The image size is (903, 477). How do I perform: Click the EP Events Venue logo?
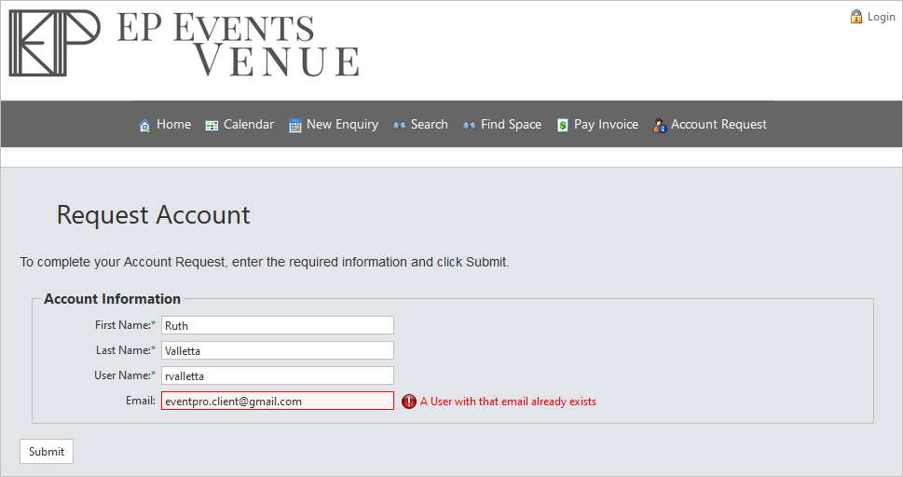coord(185,43)
